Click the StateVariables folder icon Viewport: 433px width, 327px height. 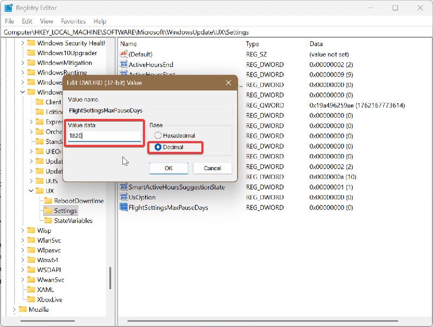48,221
